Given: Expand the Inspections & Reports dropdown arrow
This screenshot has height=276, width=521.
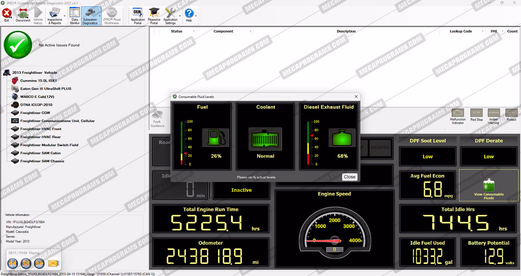Looking at the screenshot, I should pos(64,16).
